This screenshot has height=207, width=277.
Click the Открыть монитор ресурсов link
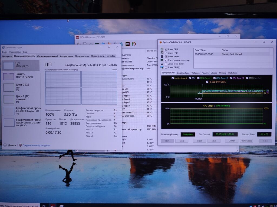36,145
